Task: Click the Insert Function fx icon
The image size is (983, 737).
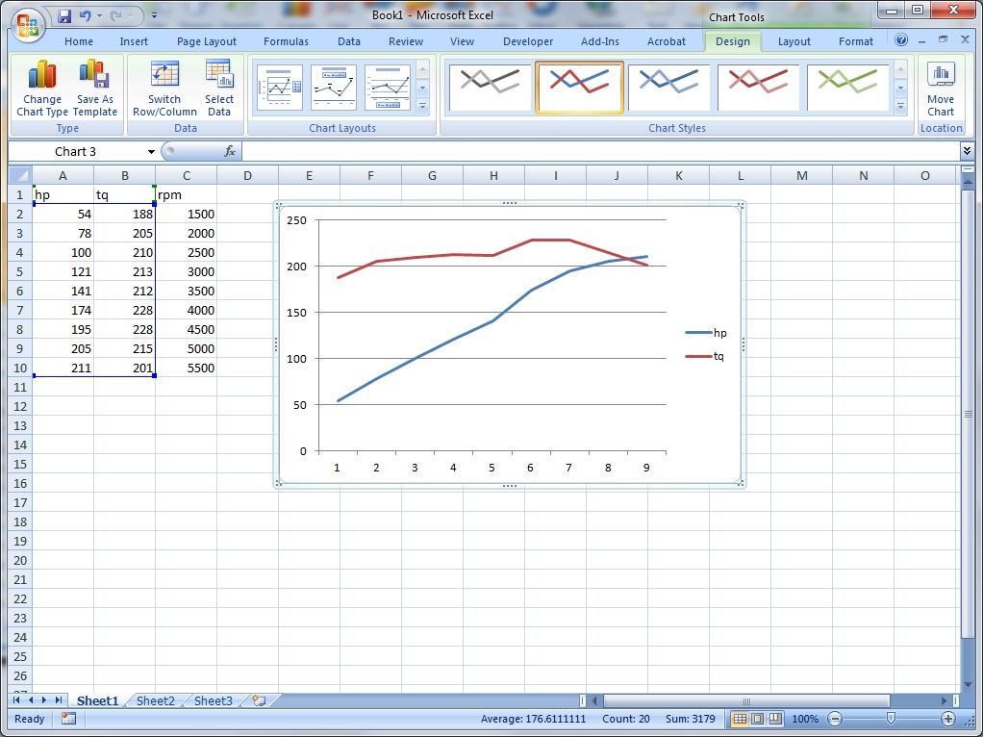Action: coord(230,151)
